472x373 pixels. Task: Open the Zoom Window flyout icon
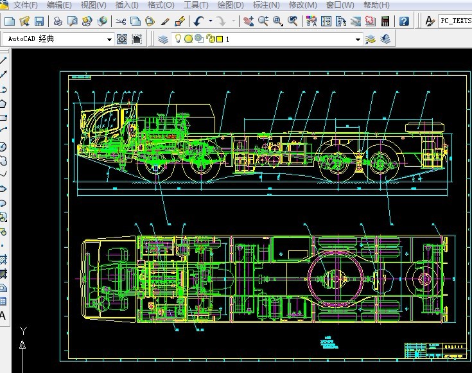(278, 21)
